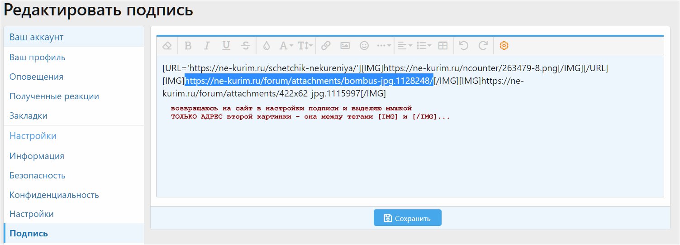Click the Remove formatting eraser icon

pyautogui.click(x=167, y=45)
